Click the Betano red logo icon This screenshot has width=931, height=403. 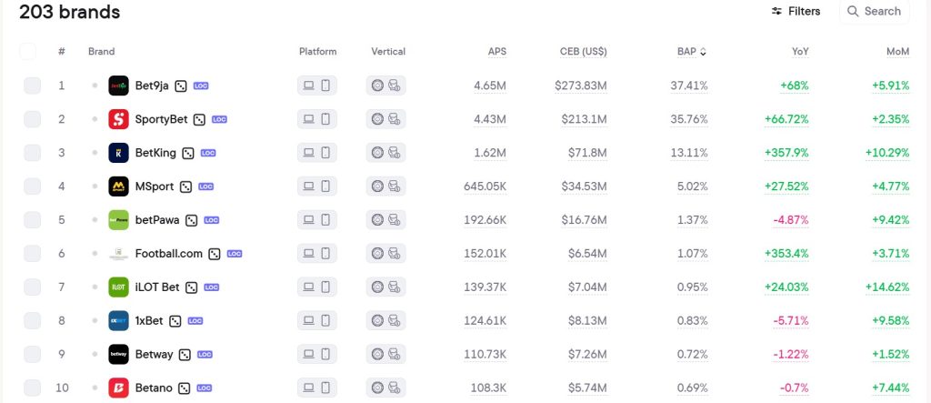(x=119, y=388)
